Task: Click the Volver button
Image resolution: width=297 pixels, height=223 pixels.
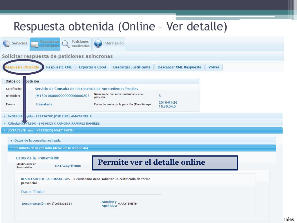Action: click(x=214, y=67)
